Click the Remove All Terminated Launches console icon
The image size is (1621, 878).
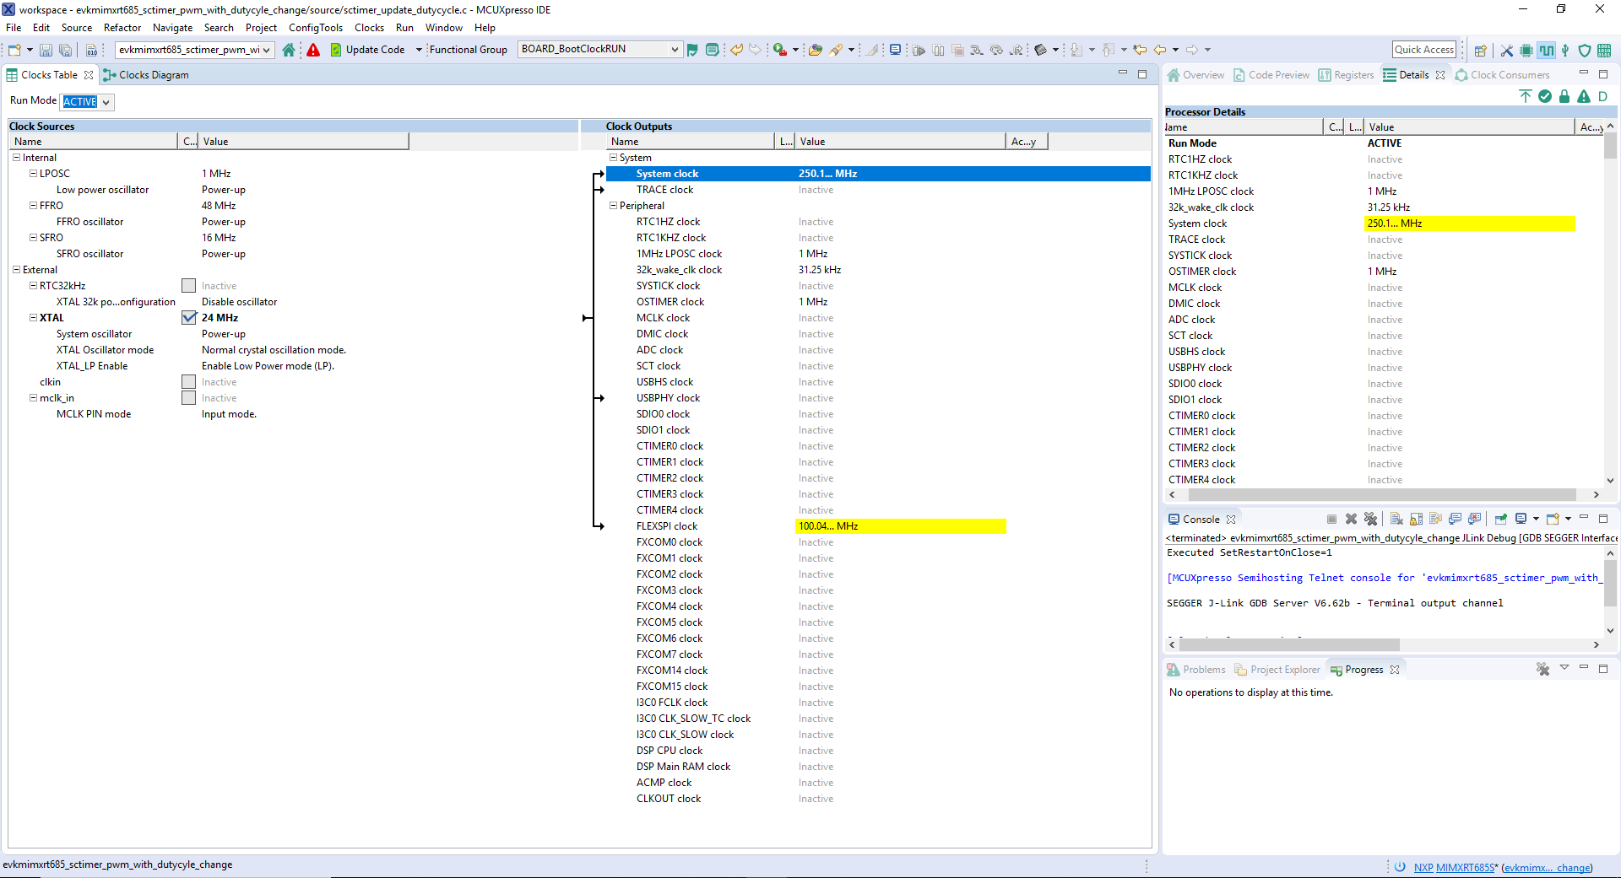[x=1370, y=519]
